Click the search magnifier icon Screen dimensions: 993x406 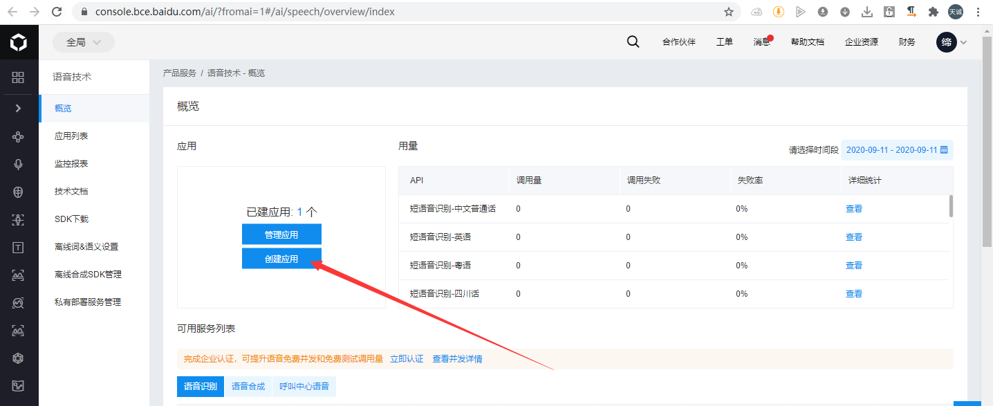point(633,41)
